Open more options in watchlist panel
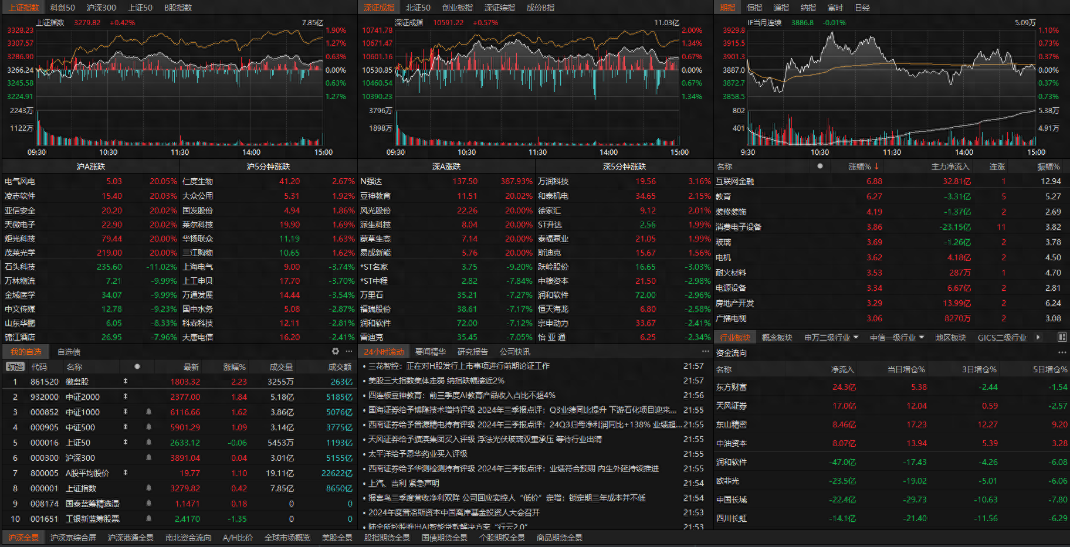1070x547 pixels. [x=349, y=351]
